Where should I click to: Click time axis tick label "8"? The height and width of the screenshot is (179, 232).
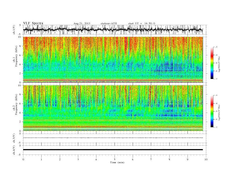pos(169,159)
